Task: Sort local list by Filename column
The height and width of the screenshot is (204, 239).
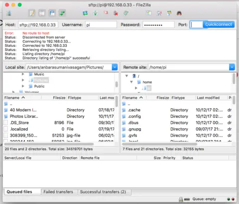Action: [22, 98]
